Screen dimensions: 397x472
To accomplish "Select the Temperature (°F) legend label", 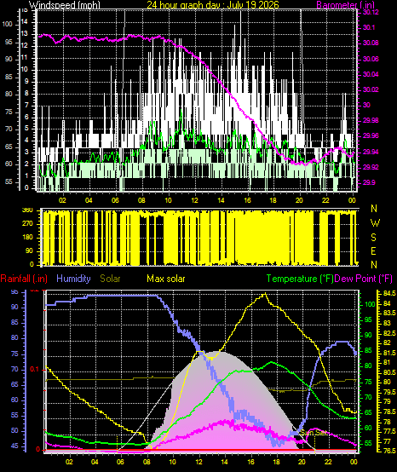I will (x=300, y=279).
